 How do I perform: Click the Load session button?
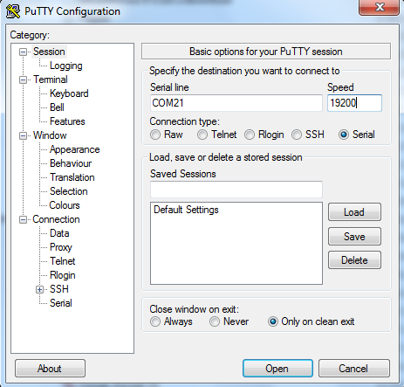point(354,212)
